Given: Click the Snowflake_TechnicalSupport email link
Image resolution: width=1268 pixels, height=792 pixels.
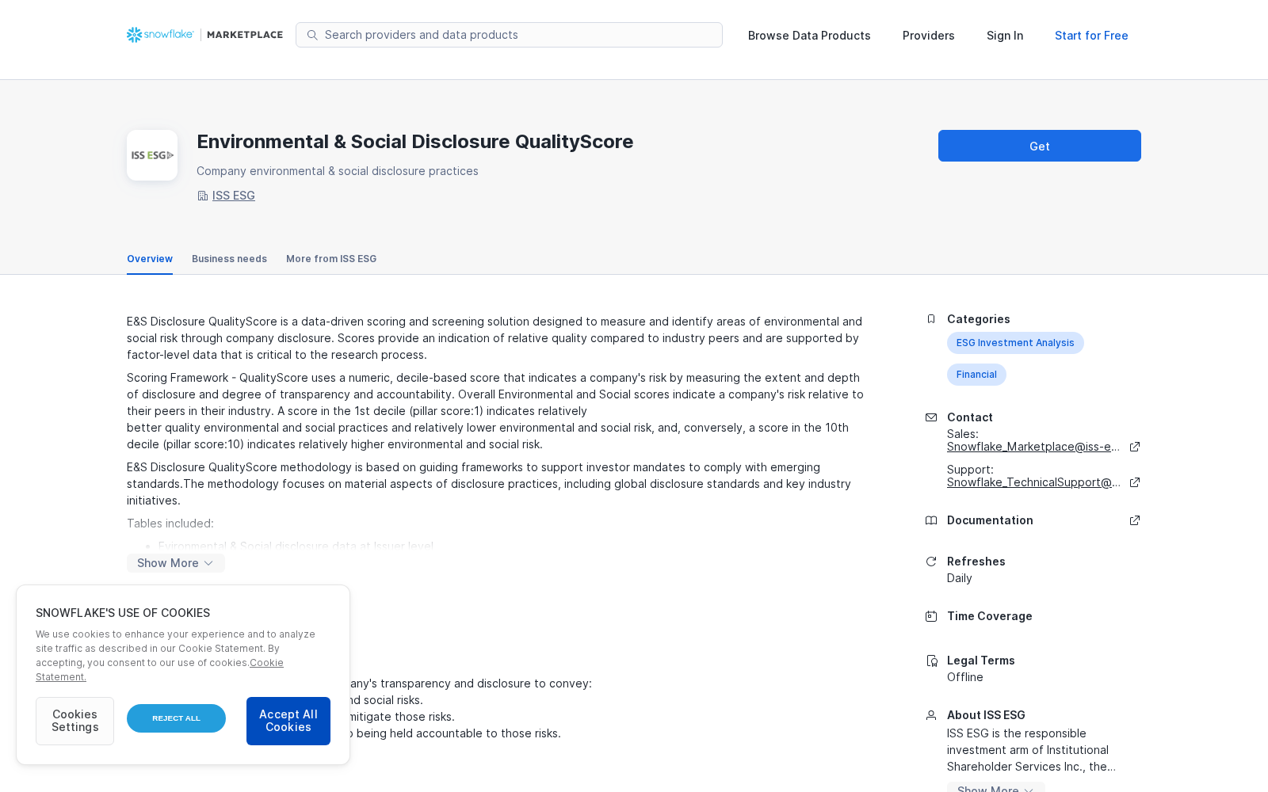Looking at the screenshot, I should tap(1033, 482).
